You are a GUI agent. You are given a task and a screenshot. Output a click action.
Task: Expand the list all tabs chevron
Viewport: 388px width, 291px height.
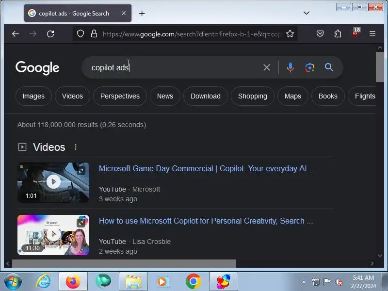pos(307,13)
